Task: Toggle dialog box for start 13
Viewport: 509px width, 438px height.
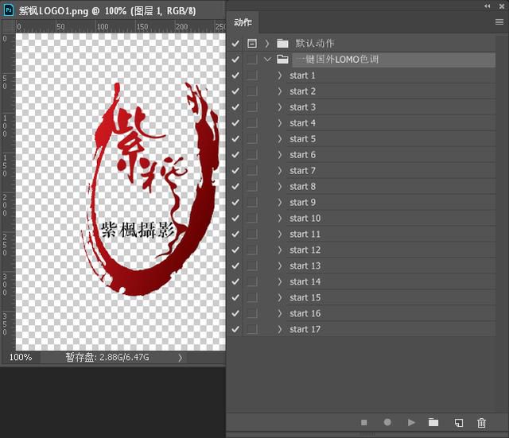Action: click(252, 266)
